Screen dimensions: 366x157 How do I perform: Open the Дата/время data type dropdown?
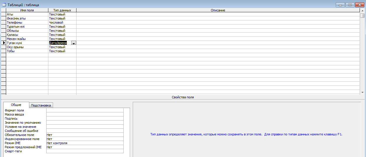[74, 43]
